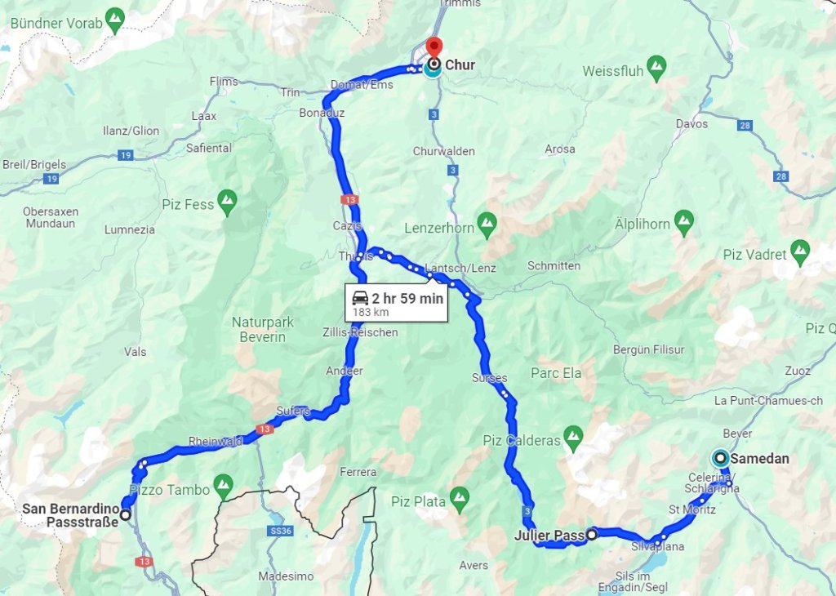Viewport: 836px width, 596px height.
Task: Select the Flims town label
Action: point(224,81)
